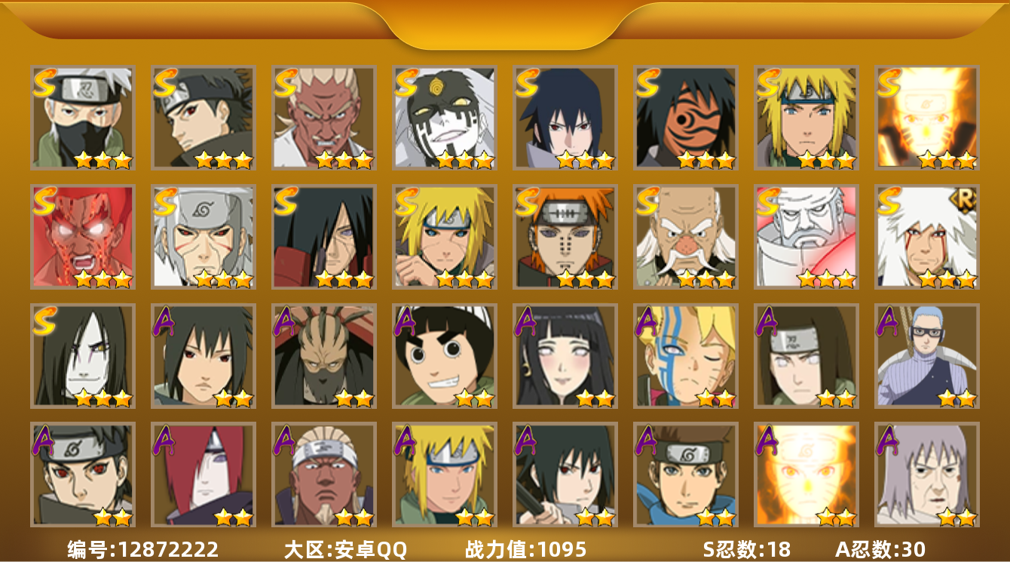Choose the glowing golden chakra S-rank portrait
The height and width of the screenshot is (562, 1010).
tap(926, 117)
